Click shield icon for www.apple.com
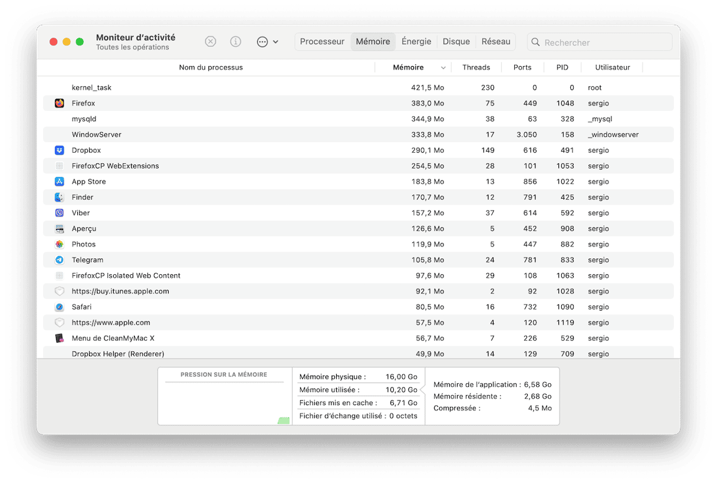The height and width of the screenshot is (483, 717). (x=60, y=323)
